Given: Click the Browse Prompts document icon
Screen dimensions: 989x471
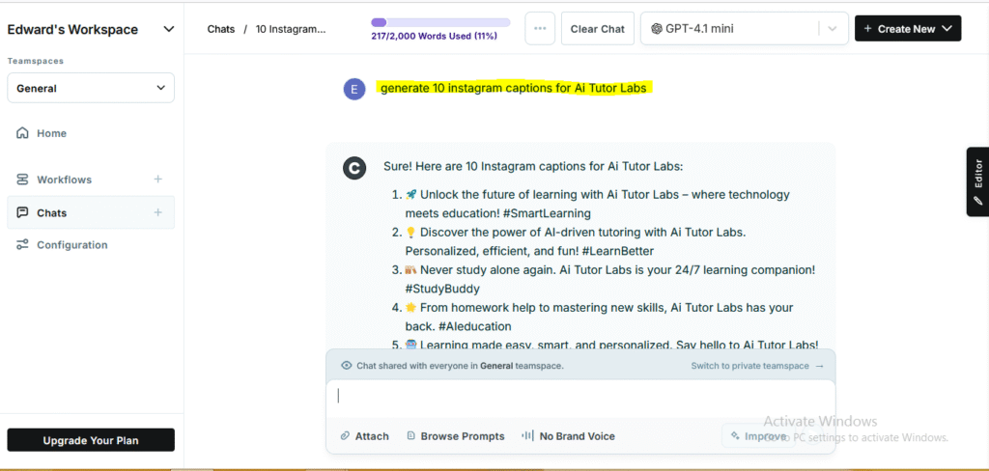Looking at the screenshot, I should (411, 435).
